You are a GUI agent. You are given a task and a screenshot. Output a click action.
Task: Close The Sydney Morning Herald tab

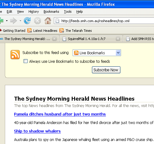click(54, 39)
